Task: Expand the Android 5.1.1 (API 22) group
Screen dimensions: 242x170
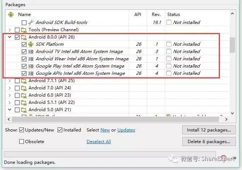Action: coord(9,102)
